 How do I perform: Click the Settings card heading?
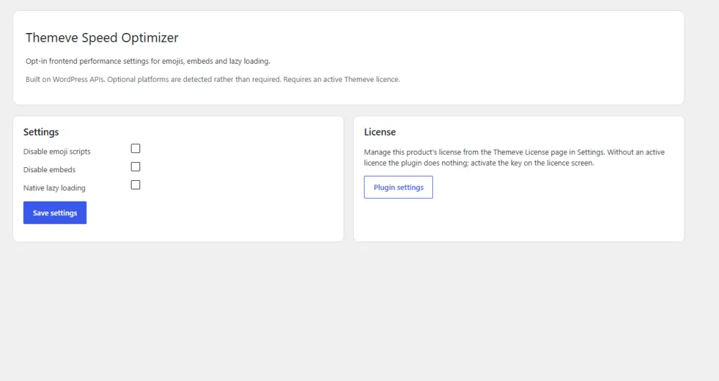point(41,132)
